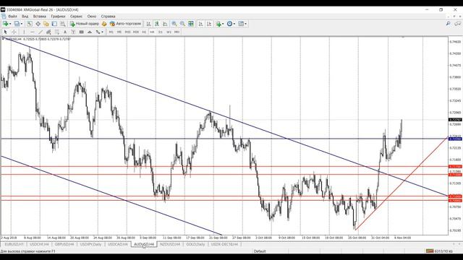Open the Графики menu
This screenshot has width=463, height=260.
(58, 16)
